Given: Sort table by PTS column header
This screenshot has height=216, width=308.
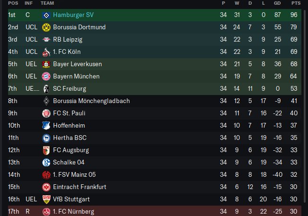Looking at the screenshot, I should pos(296,3).
